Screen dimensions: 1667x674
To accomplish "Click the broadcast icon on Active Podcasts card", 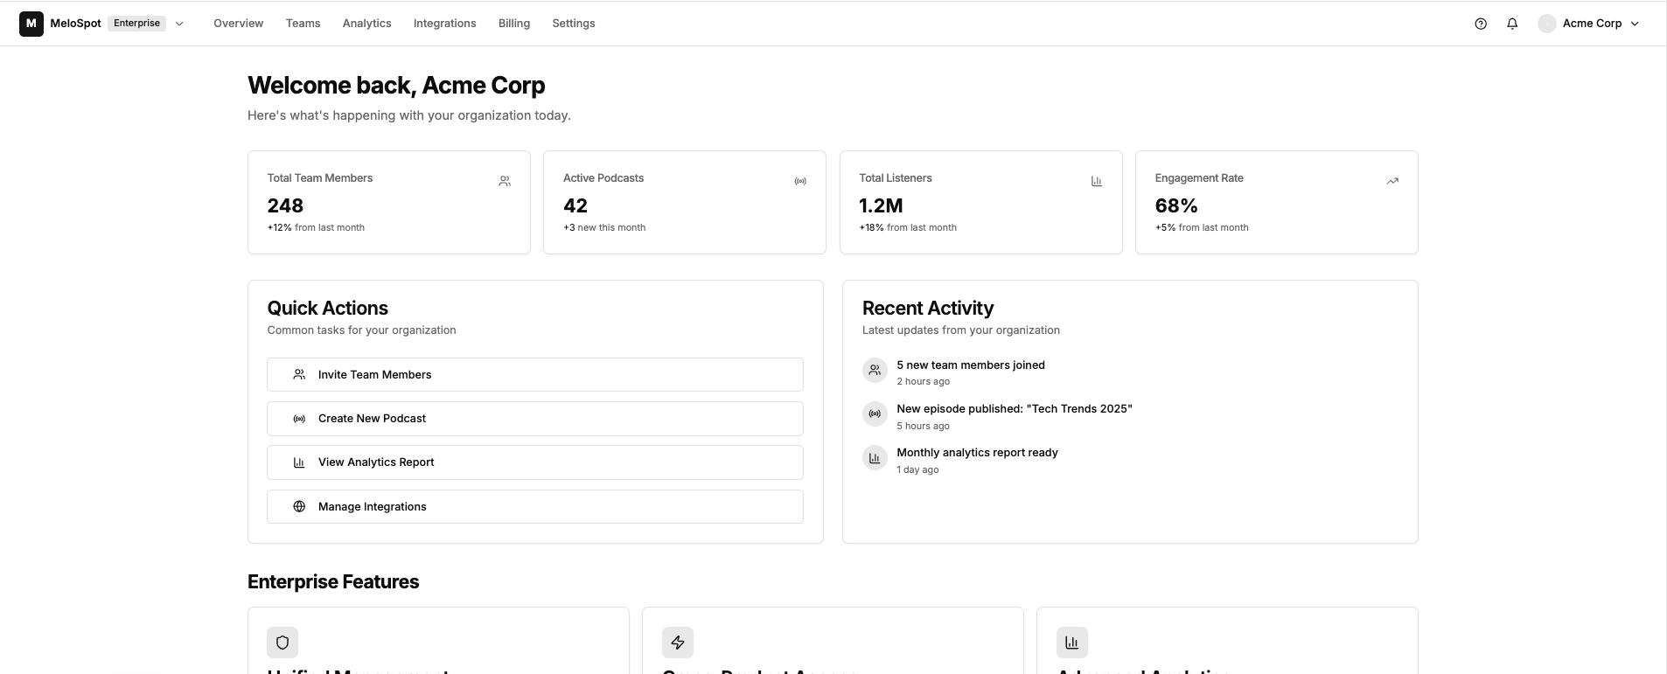I will pos(800,181).
